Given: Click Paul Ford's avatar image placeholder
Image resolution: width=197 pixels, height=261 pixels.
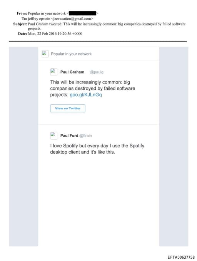Looking at the screenshot, I should pos(54,136).
